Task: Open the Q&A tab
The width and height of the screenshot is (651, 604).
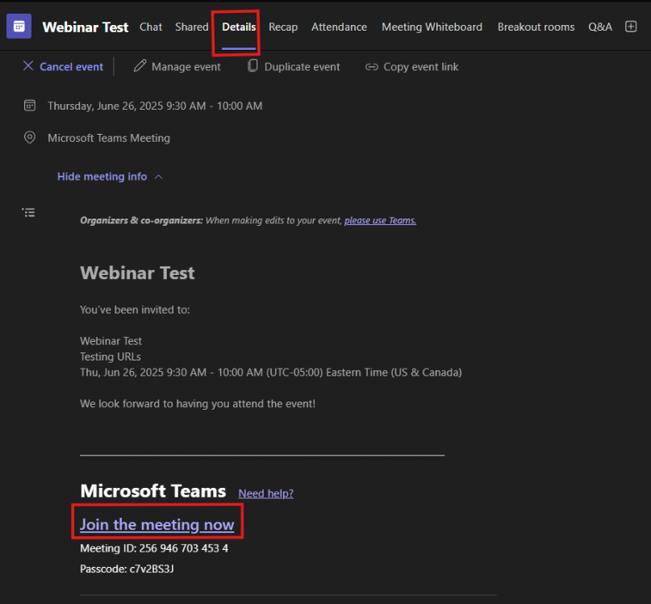Action: point(600,27)
